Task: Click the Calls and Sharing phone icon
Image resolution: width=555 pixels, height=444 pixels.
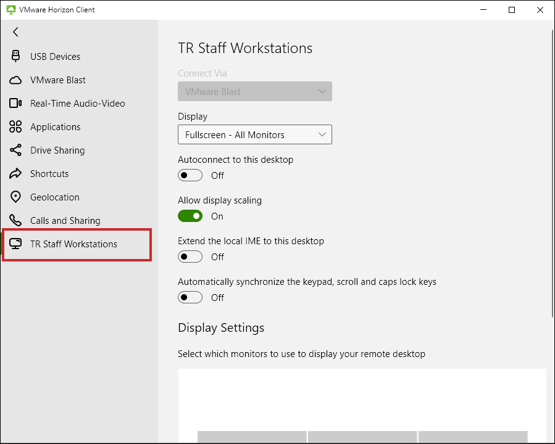Action: (15, 220)
